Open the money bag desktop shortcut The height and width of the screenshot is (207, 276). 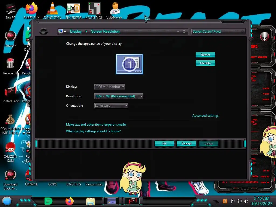click(11, 124)
